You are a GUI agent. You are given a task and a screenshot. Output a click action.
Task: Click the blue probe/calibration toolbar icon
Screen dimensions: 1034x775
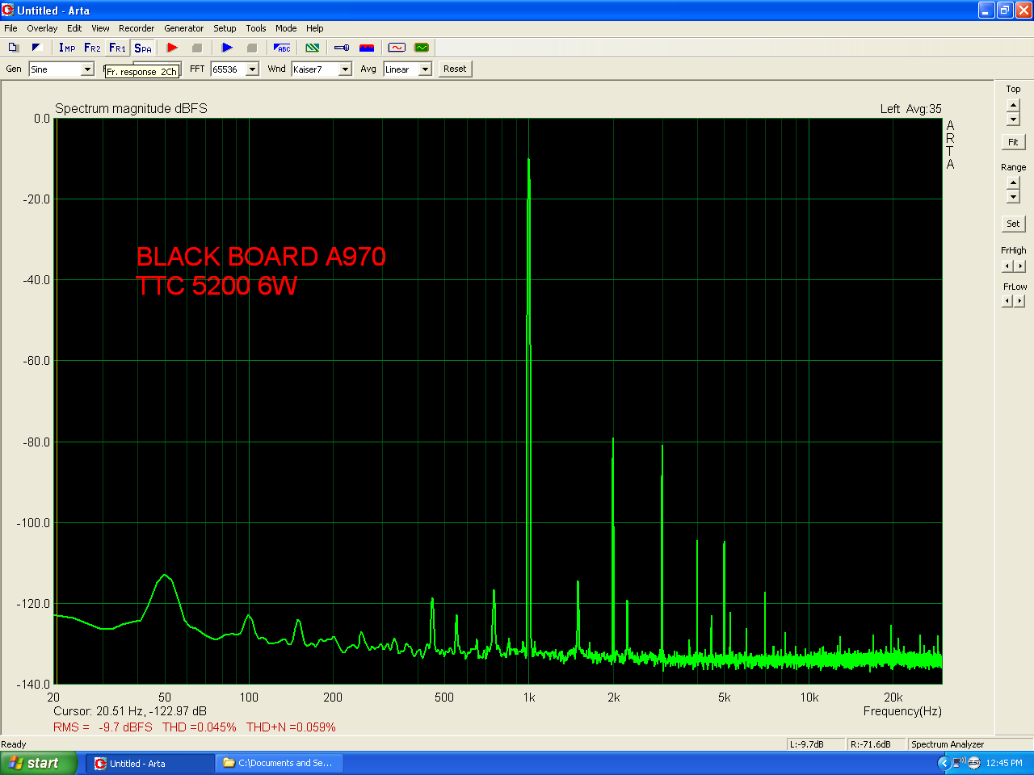tap(342, 48)
